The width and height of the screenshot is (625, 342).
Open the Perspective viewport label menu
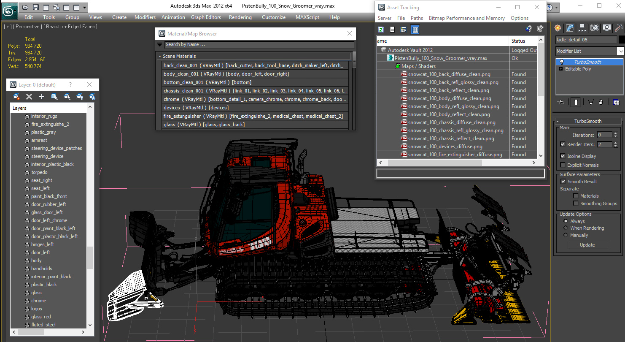point(27,27)
